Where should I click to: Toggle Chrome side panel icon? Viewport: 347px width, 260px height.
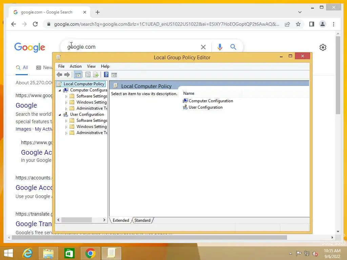312,24
